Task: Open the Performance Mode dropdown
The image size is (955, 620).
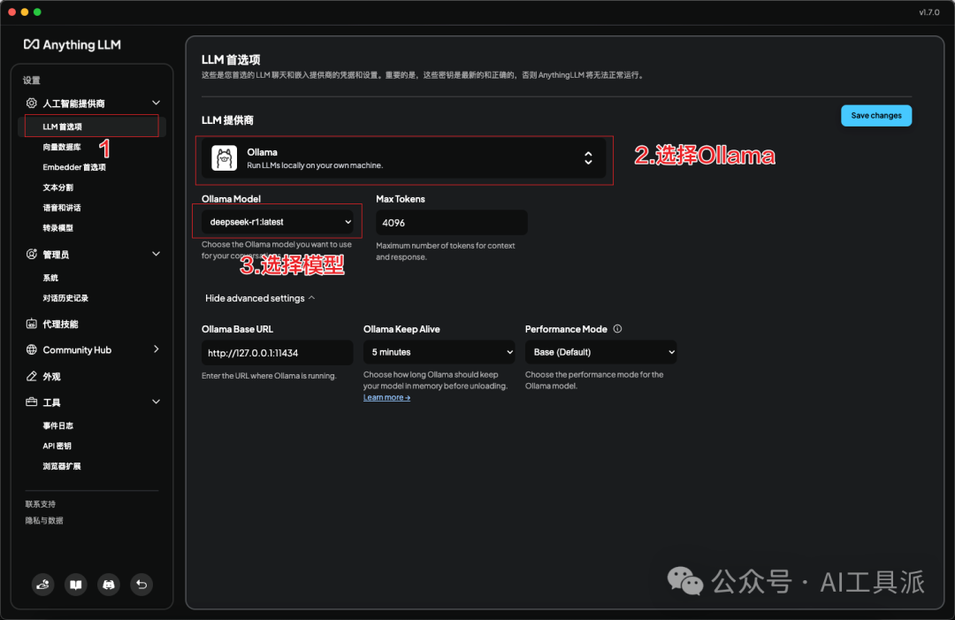Action: click(601, 352)
